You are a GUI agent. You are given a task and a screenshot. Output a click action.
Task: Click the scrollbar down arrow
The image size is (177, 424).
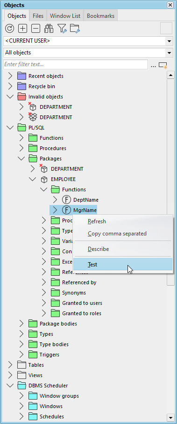[171, 417]
